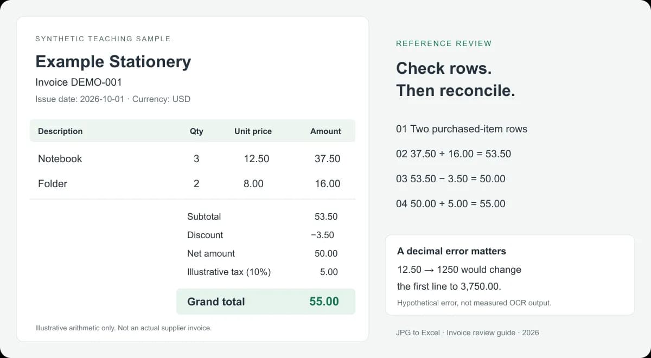
Task: Click step '01 Two purchased-item rows'
Action: pos(462,129)
